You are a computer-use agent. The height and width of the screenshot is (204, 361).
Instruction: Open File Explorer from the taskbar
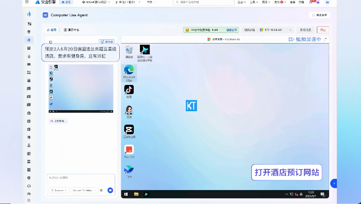(136, 194)
